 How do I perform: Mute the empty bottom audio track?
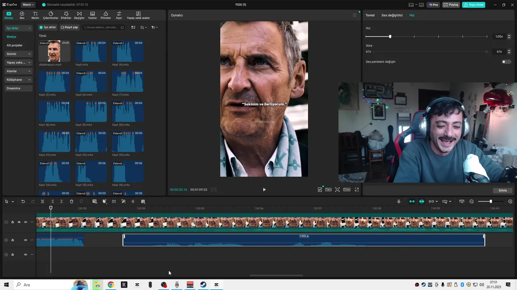click(25, 255)
